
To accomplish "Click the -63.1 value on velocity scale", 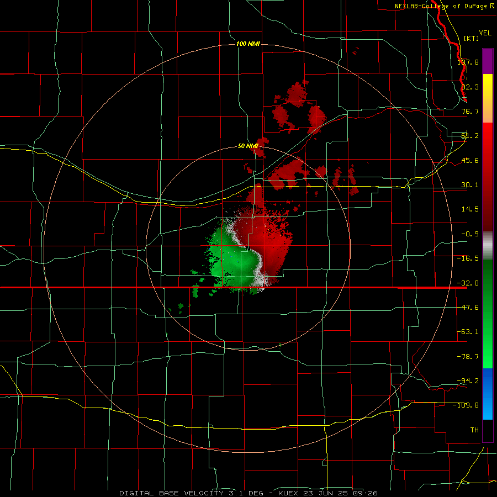I will click(468, 332).
